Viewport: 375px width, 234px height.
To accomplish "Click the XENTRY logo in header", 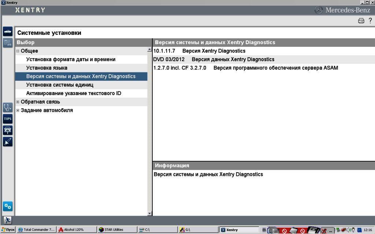I will pyautogui.click(x=30, y=10).
